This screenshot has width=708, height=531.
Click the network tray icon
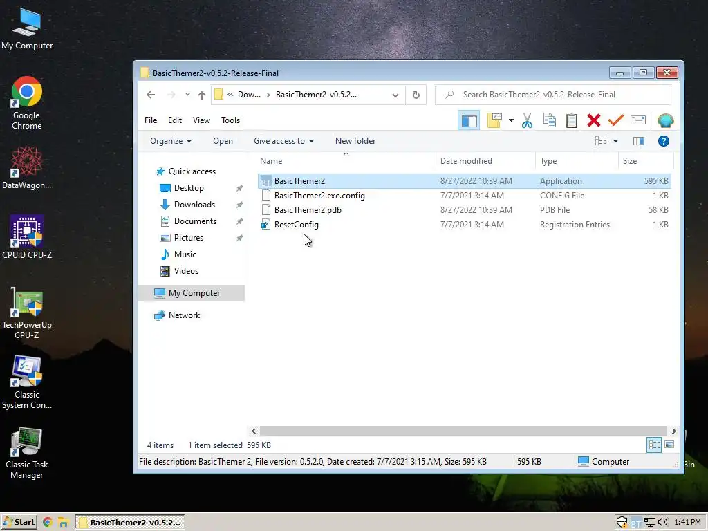[x=649, y=523]
